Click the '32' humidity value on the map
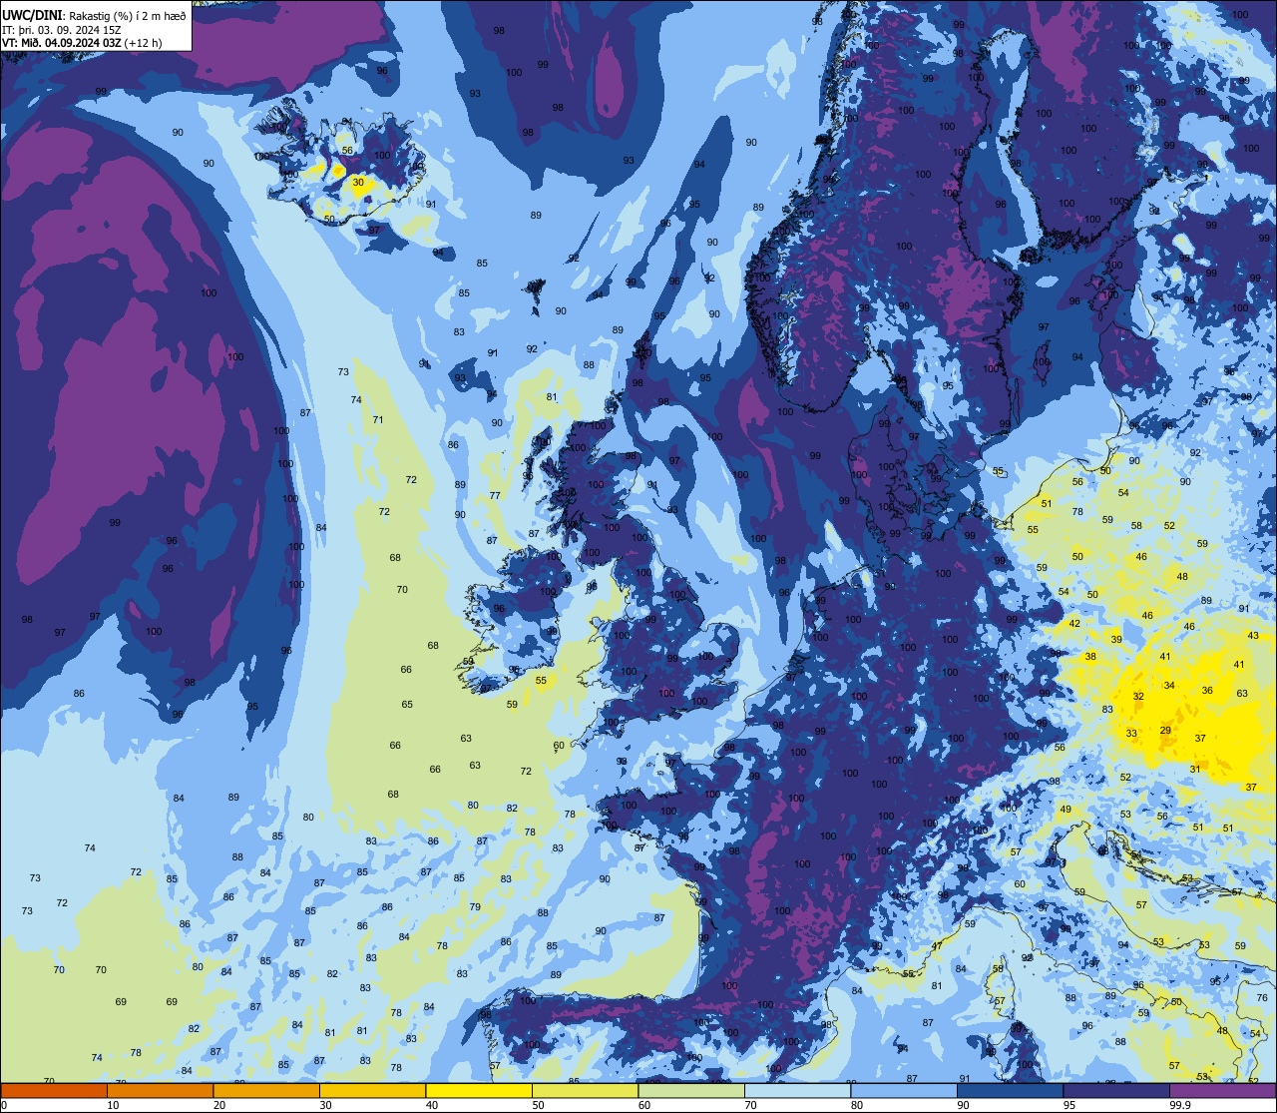This screenshot has width=1277, height=1113. coord(1138,696)
